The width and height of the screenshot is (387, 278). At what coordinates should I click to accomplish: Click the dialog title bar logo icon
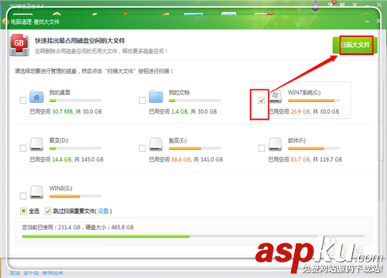tap(5, 22)
